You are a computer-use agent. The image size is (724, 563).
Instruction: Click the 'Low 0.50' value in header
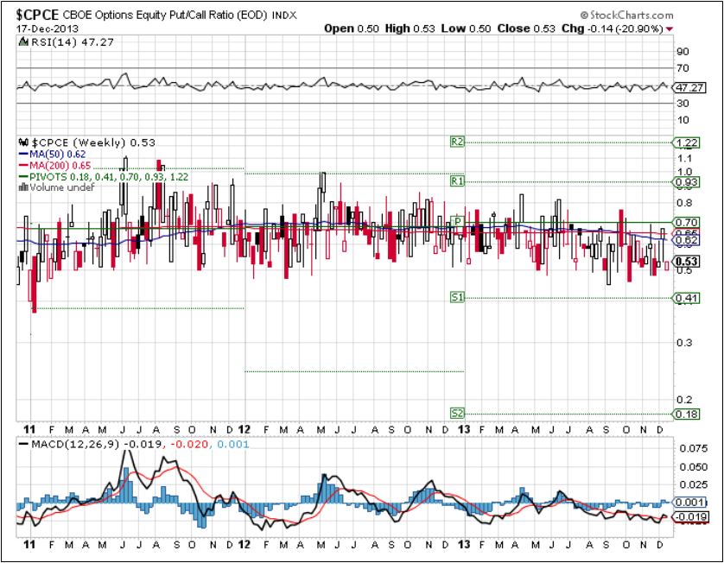click(x=466, y=28)
